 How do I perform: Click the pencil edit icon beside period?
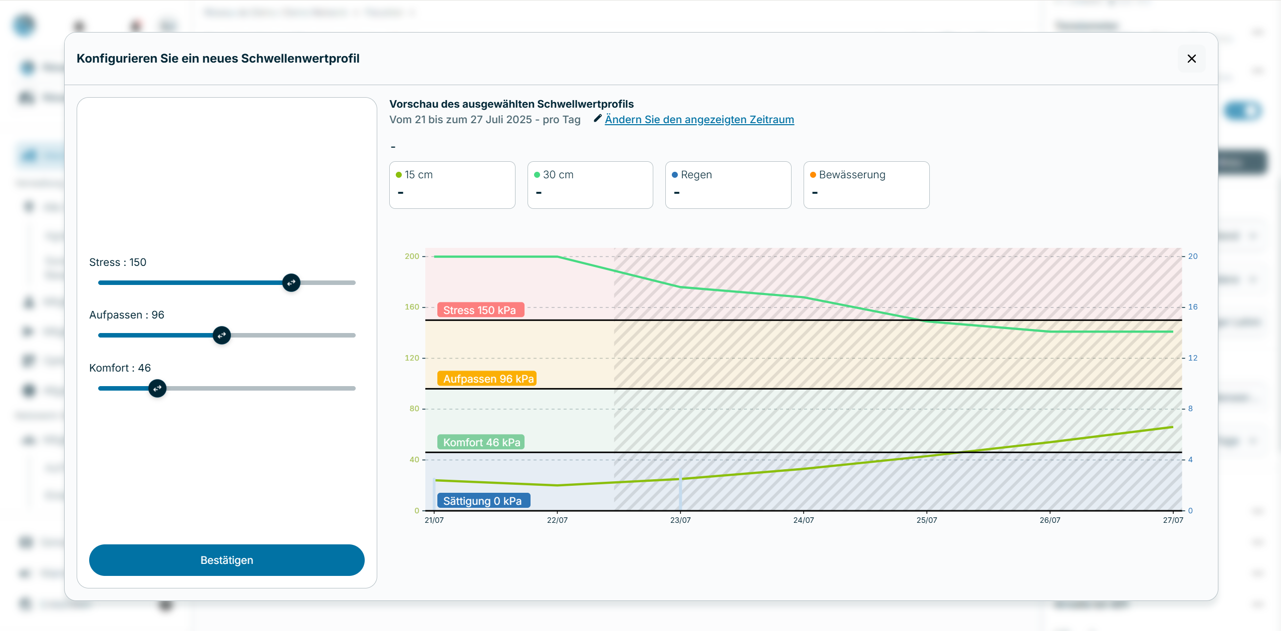[x=597, y=118]
